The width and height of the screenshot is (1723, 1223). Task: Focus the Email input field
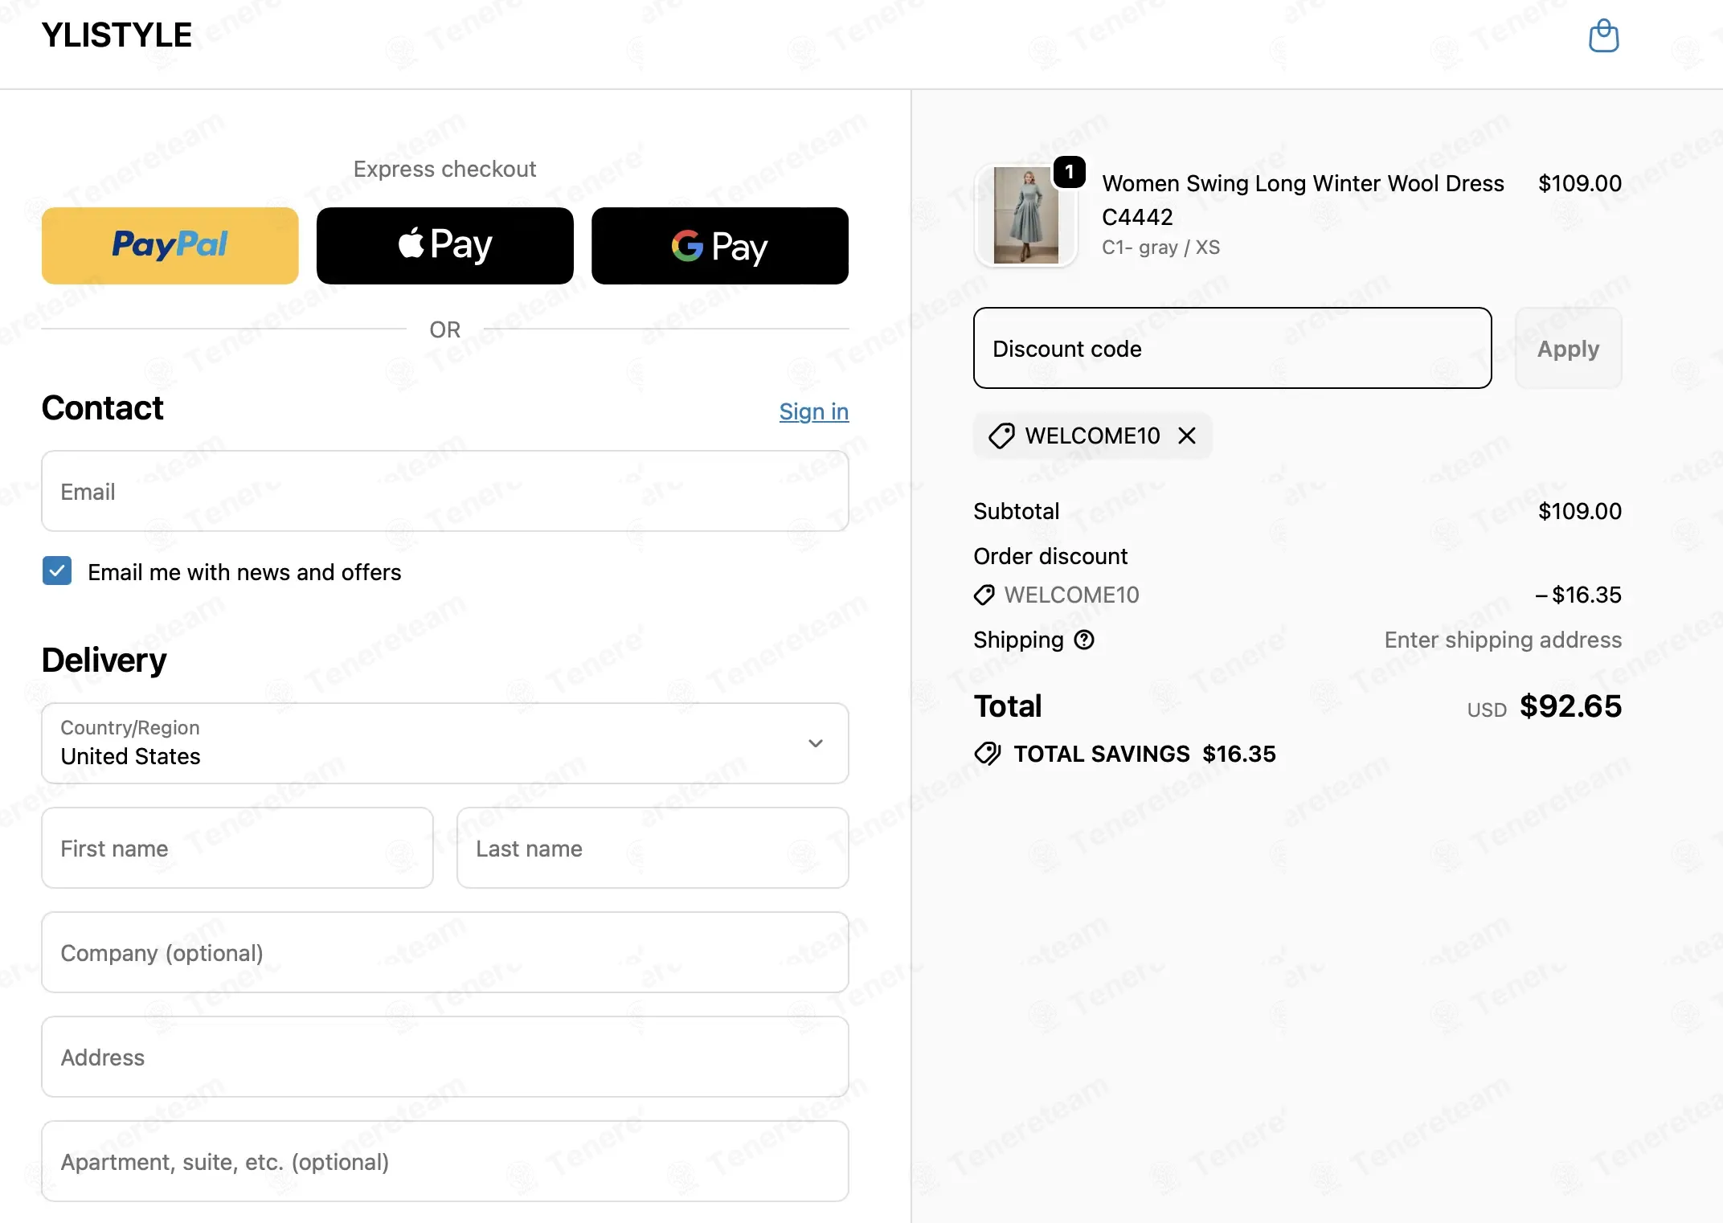point(445,491)
